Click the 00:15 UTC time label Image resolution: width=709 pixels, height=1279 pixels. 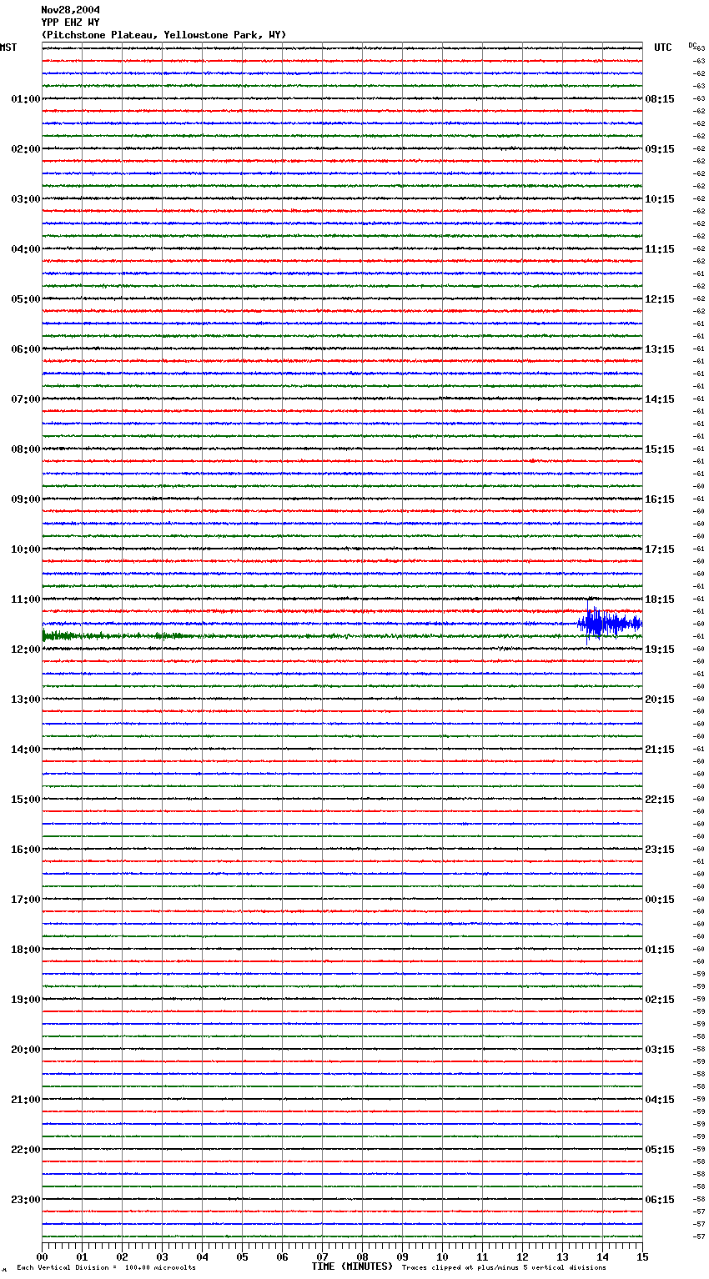pos(660,900)
